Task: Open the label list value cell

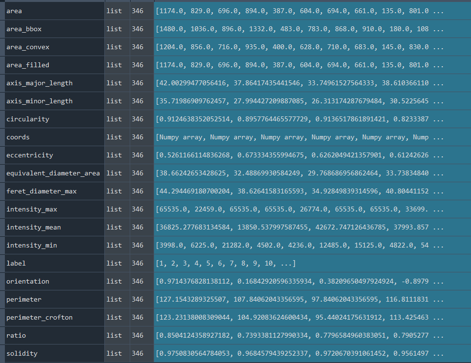Action: click(225, 263)
